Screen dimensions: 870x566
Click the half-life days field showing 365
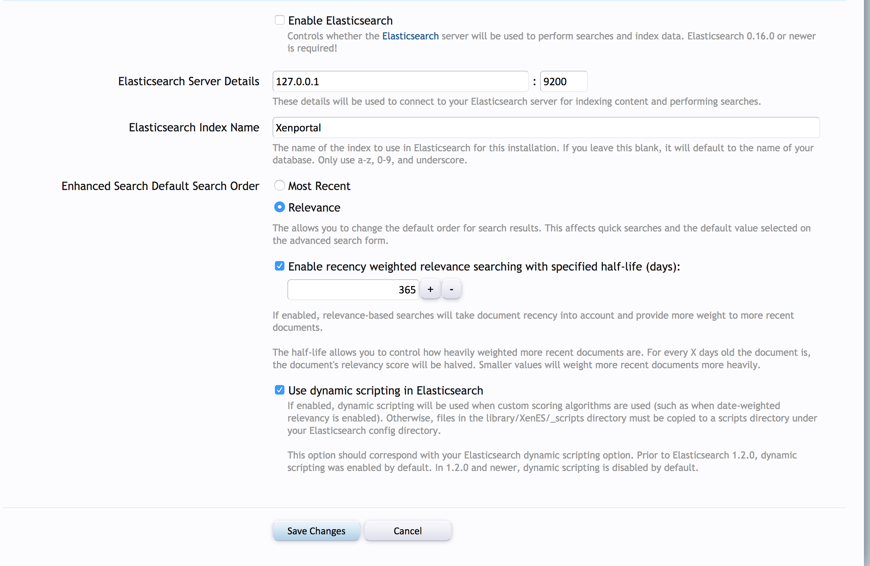(353, 290)
